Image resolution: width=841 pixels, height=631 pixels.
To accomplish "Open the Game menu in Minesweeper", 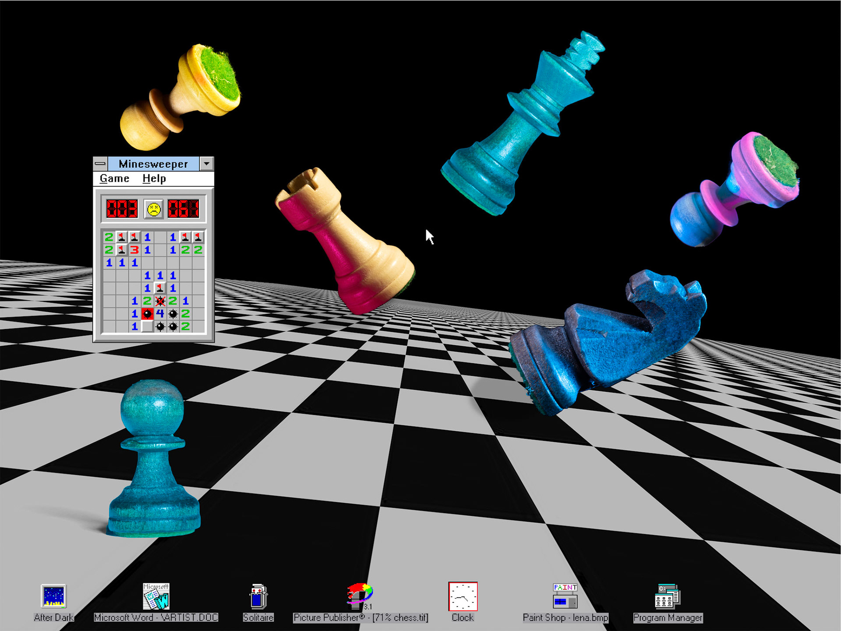I will (114, 178).
